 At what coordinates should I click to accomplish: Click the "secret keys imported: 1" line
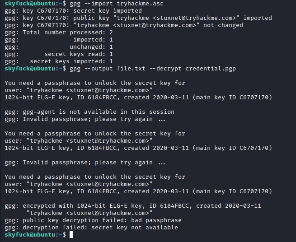[71, 61]
